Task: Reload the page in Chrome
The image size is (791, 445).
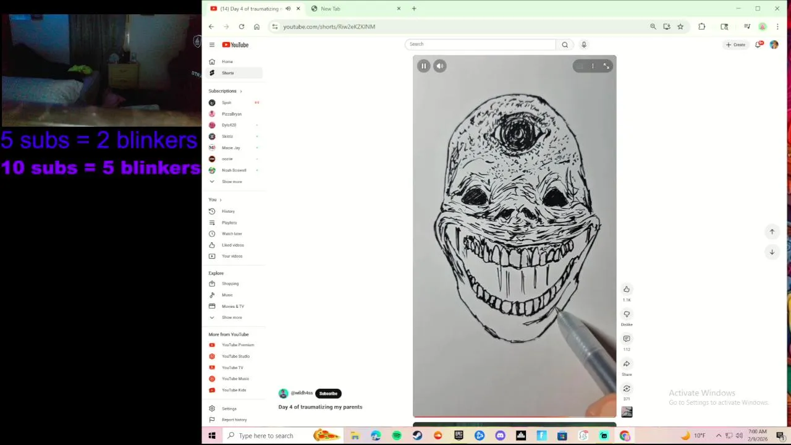Action: 242,27
